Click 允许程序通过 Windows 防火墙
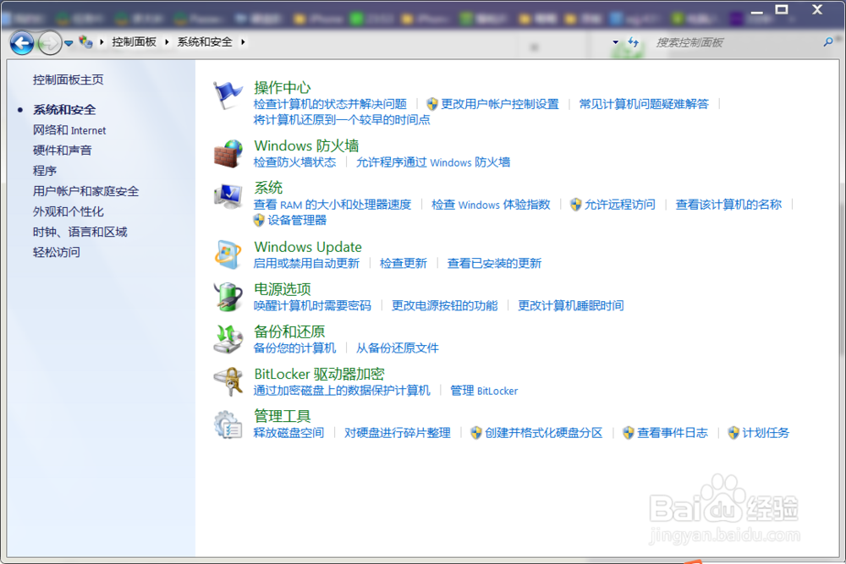The height and width of the screenshot is (564, 846). pyautogui.click(x=432, y=162)
